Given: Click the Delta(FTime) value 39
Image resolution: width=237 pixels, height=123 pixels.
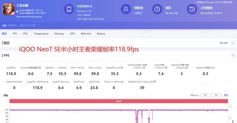Looking at the screenshot, I should tap(142, 88).
